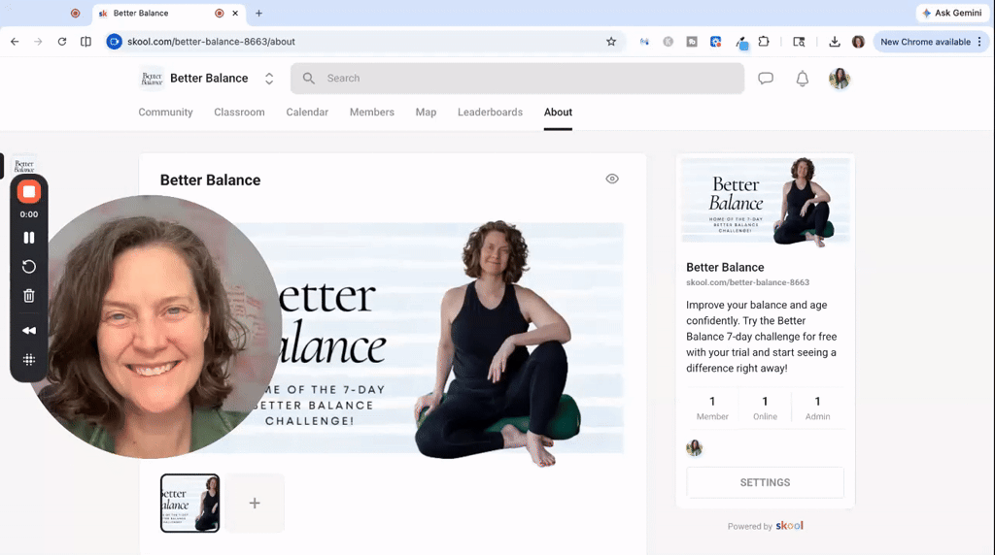The width and height of the screenshot is (995, 555).
Task: Open the browser side panel icon
Action: [x=86, y=42]
